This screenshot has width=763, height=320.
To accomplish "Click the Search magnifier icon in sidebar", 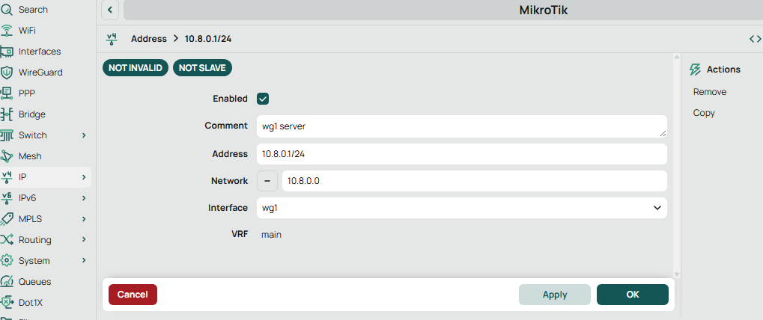I will coord(6,9).
